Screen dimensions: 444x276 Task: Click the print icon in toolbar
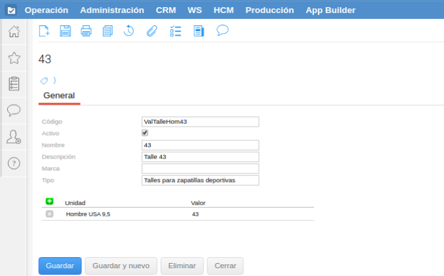click(x=86, y=31)
